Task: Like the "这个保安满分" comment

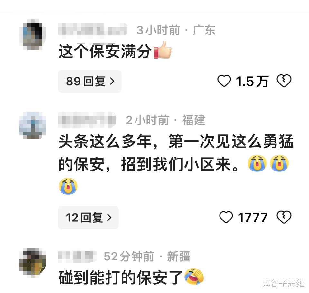Action: coord(224,81)
